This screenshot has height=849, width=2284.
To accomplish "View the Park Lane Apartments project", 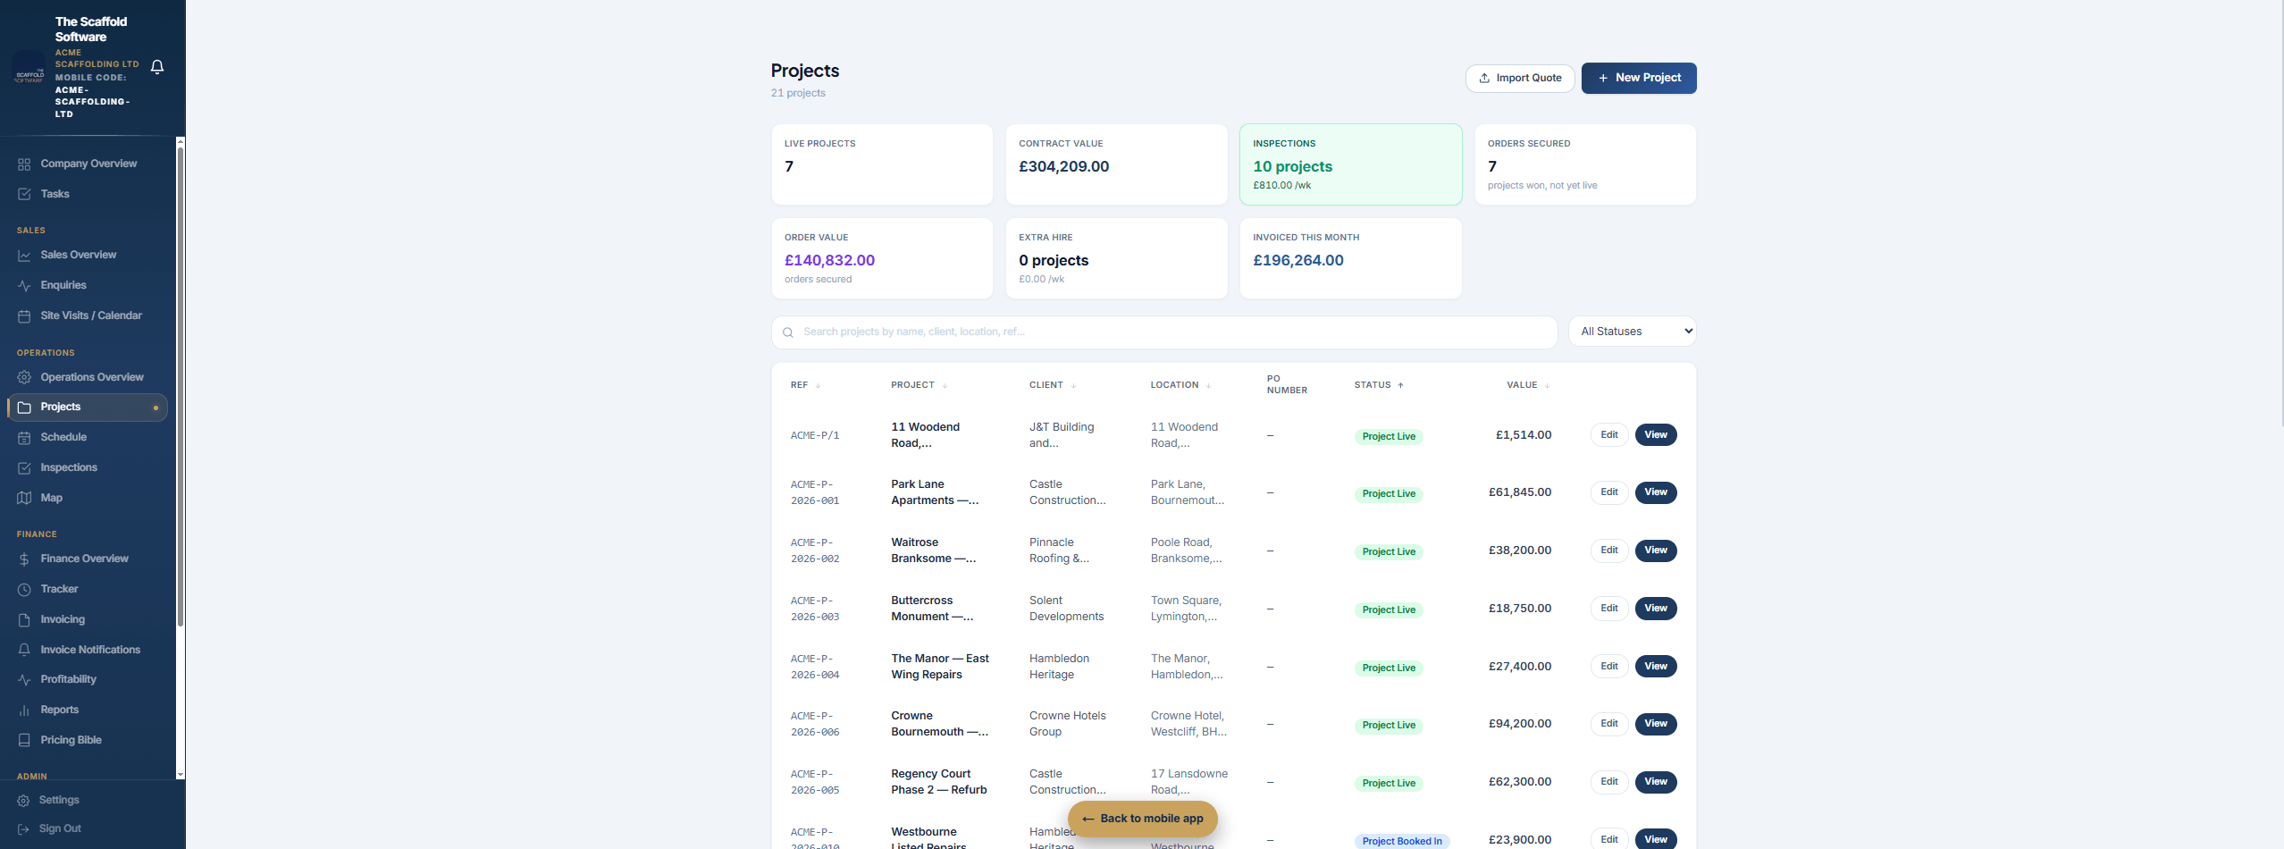I will click(1656, 492).
